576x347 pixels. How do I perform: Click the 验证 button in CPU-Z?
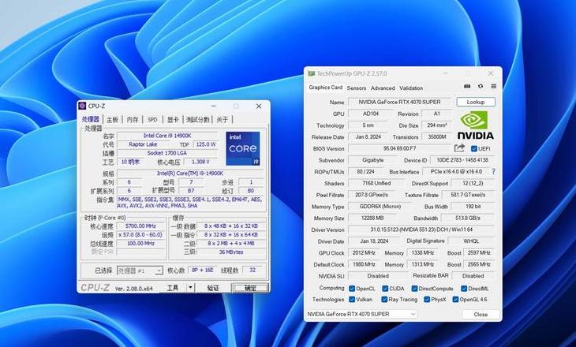coord(213,288)
